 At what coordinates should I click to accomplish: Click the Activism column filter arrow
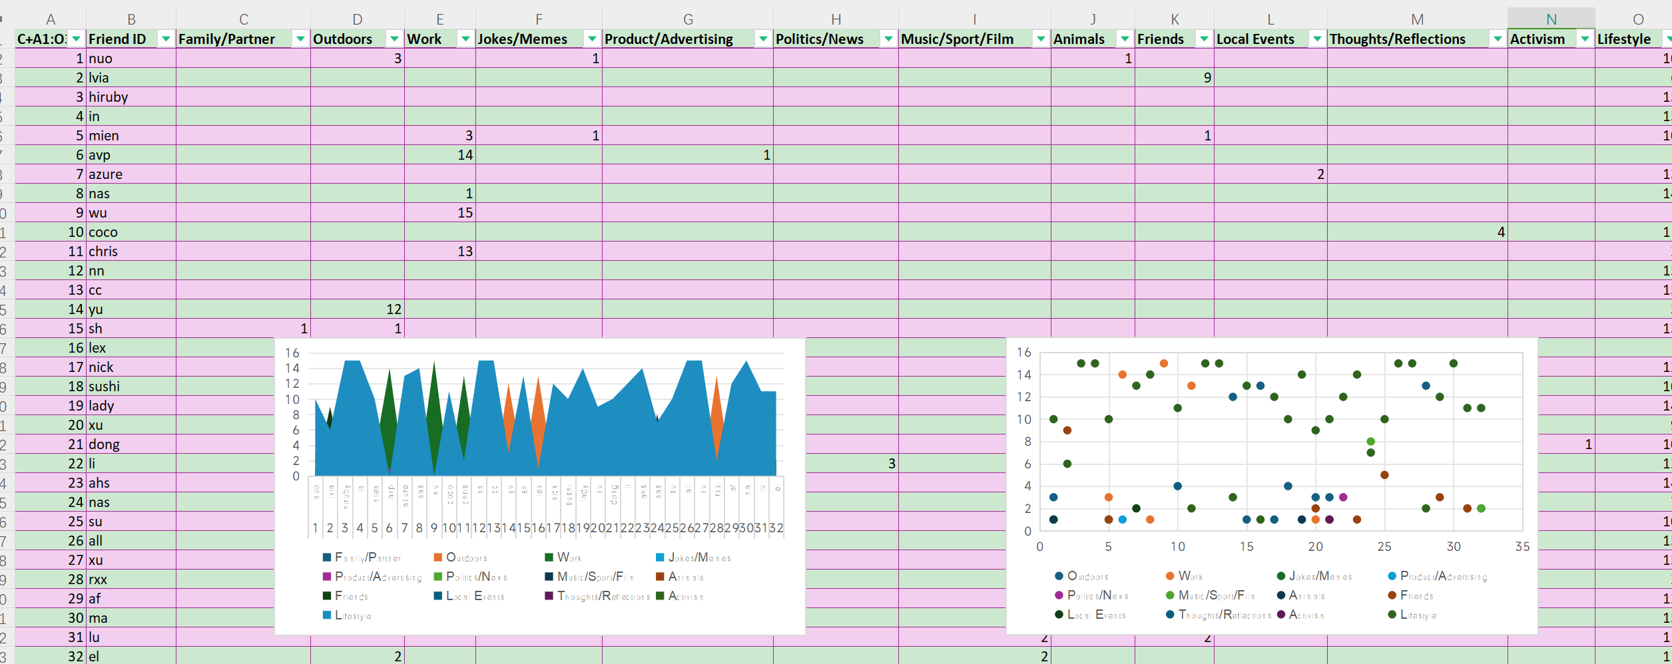(x=1585, y=39)
